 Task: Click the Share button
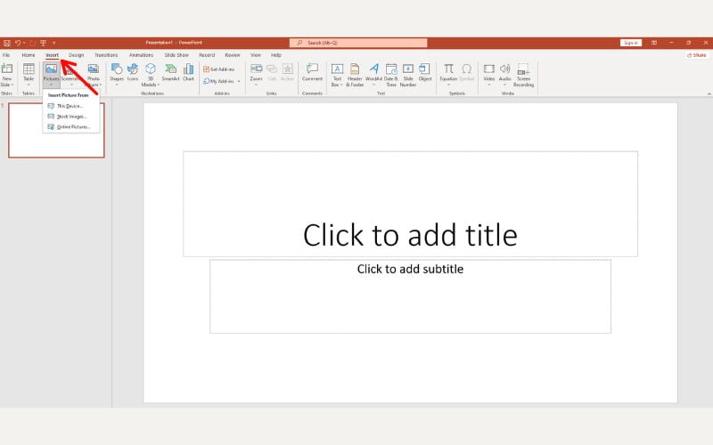click(697, 55)
